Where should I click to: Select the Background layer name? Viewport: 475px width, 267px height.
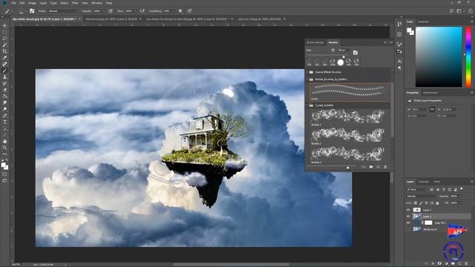coord(430,229)
